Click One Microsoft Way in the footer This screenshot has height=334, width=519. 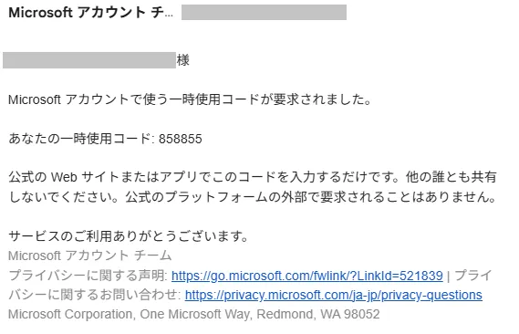tap(195, 314)
